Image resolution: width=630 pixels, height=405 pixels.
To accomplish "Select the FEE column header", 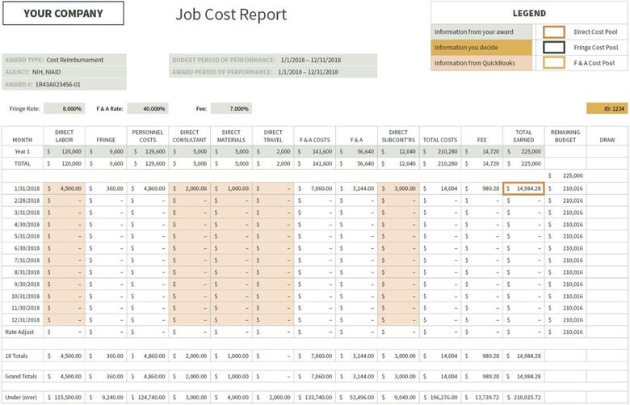I will pyautogui.click(x=482, y=136).
